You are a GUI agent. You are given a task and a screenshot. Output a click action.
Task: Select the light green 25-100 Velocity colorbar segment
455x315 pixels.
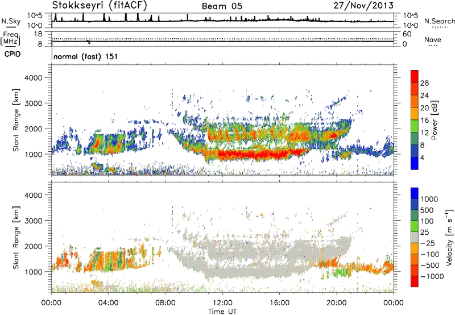(x=415, y=226)
